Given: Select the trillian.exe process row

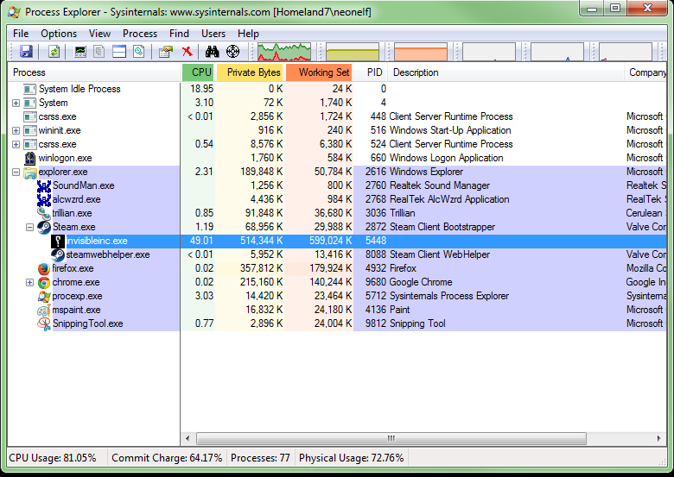Looking at the screenshot, I should point(72,213).
